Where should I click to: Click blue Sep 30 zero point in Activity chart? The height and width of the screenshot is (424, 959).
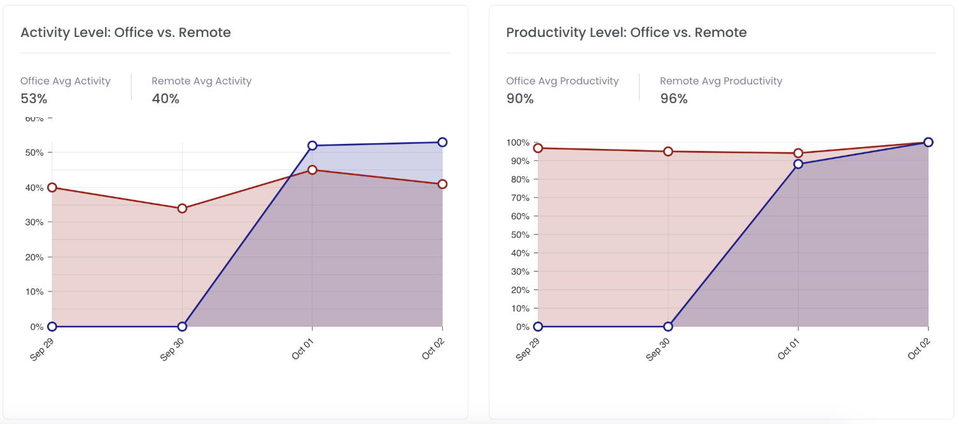coord(182,327)
